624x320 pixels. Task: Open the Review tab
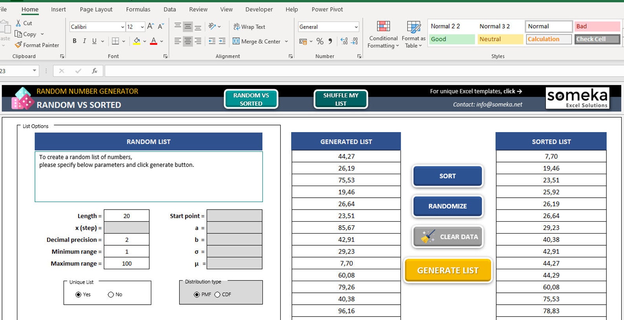[x=198, y=9]
